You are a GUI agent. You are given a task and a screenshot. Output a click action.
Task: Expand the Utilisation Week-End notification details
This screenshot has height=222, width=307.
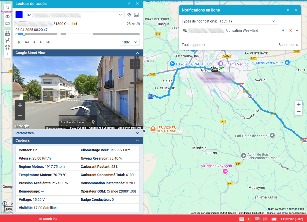[x=297, y=30]
